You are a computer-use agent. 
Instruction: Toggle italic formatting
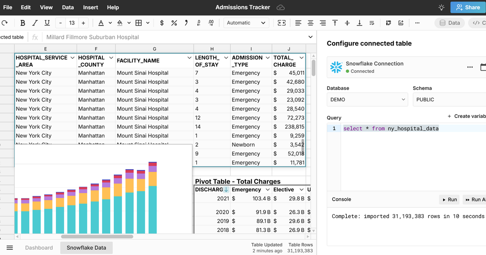click(35, 23)
